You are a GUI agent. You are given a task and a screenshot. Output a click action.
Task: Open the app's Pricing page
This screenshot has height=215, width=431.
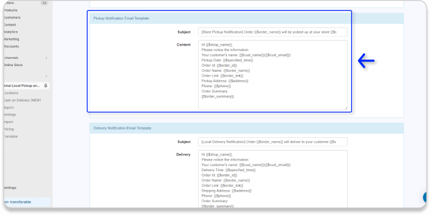click(x=8, y=129)
